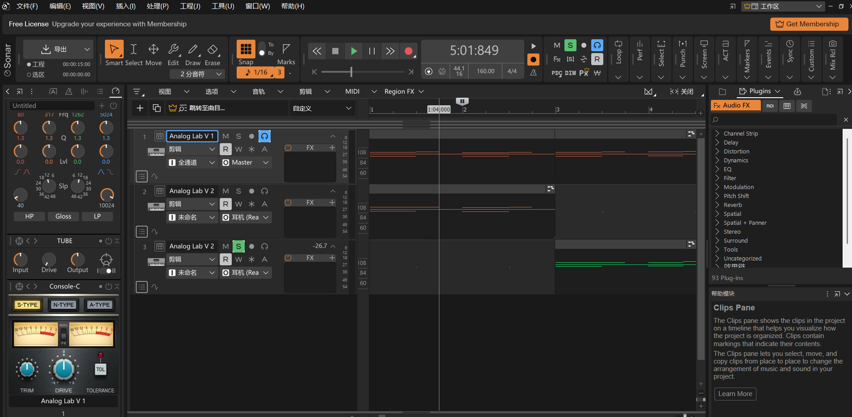Adjust the transport position slider

pos(351,72)
